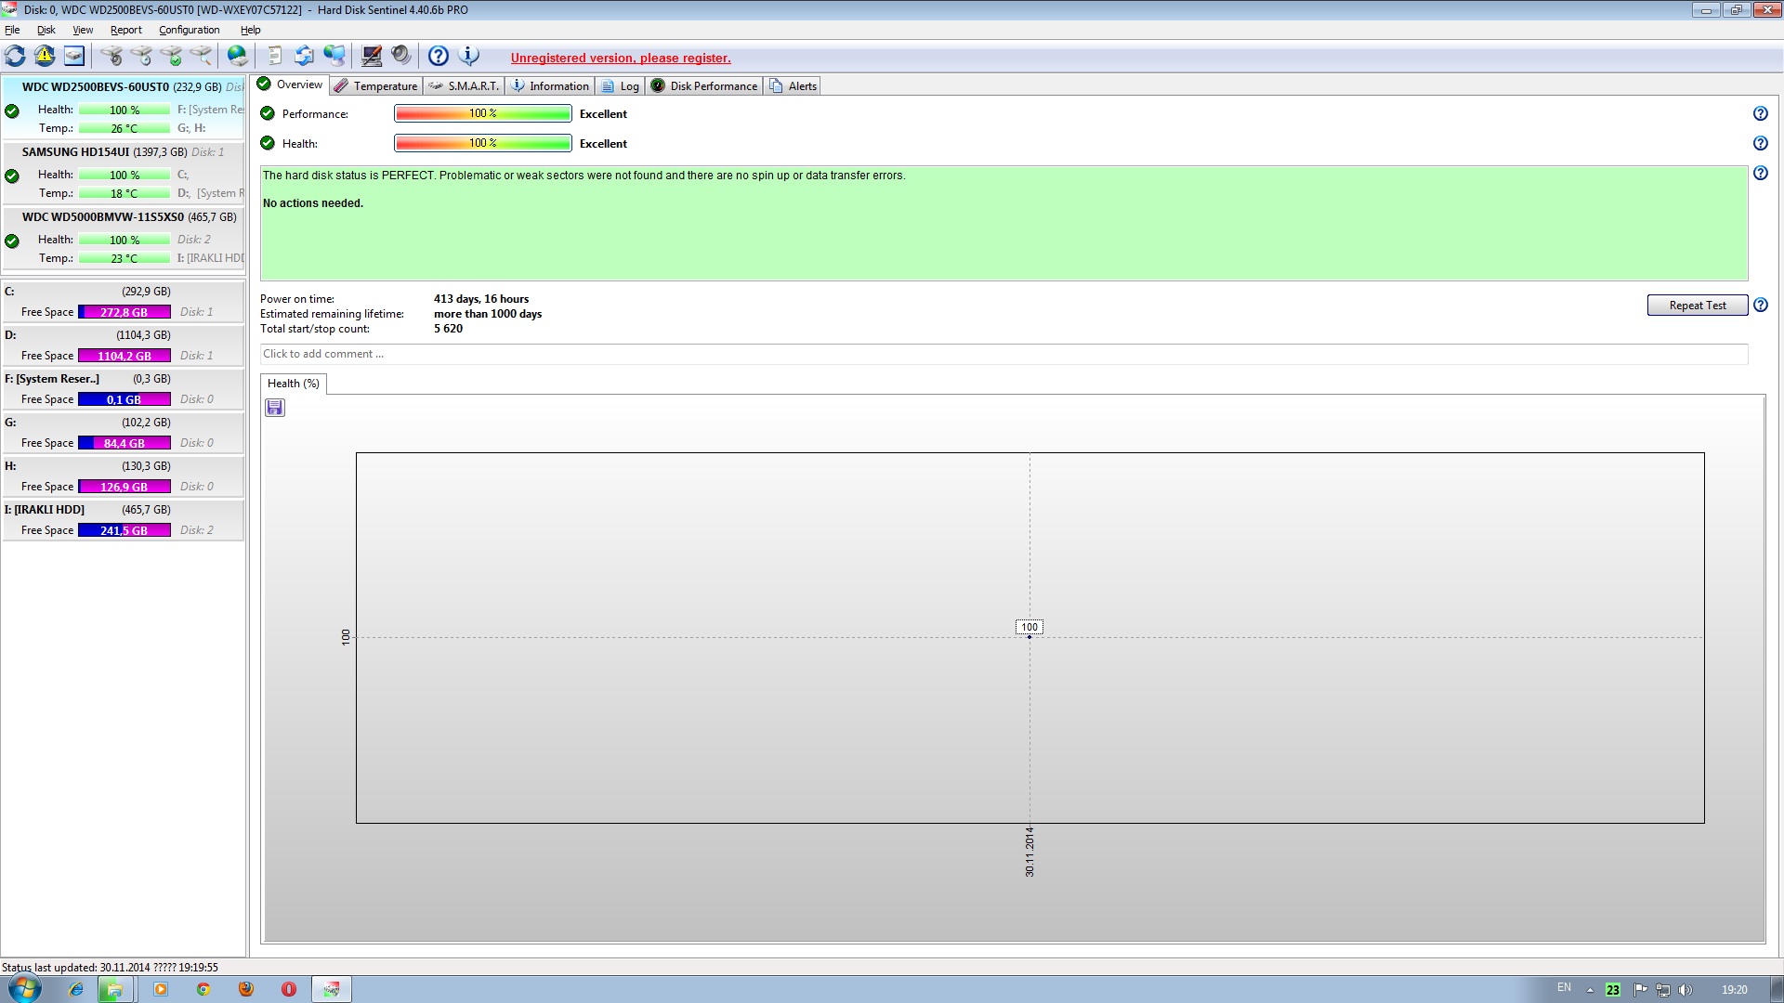Open the Report menu
1784x1003 pixels.
point(126,30)
